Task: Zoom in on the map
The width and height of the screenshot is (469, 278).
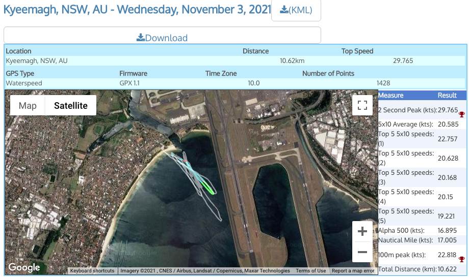Action: pyautogui.click(x=362, y=232)
